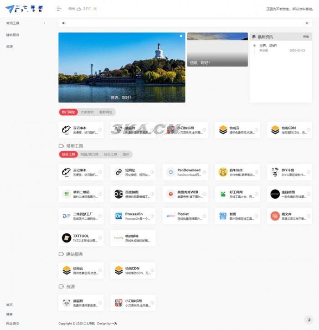
Task: Close the announcement bar
Action: click(307, 23)
